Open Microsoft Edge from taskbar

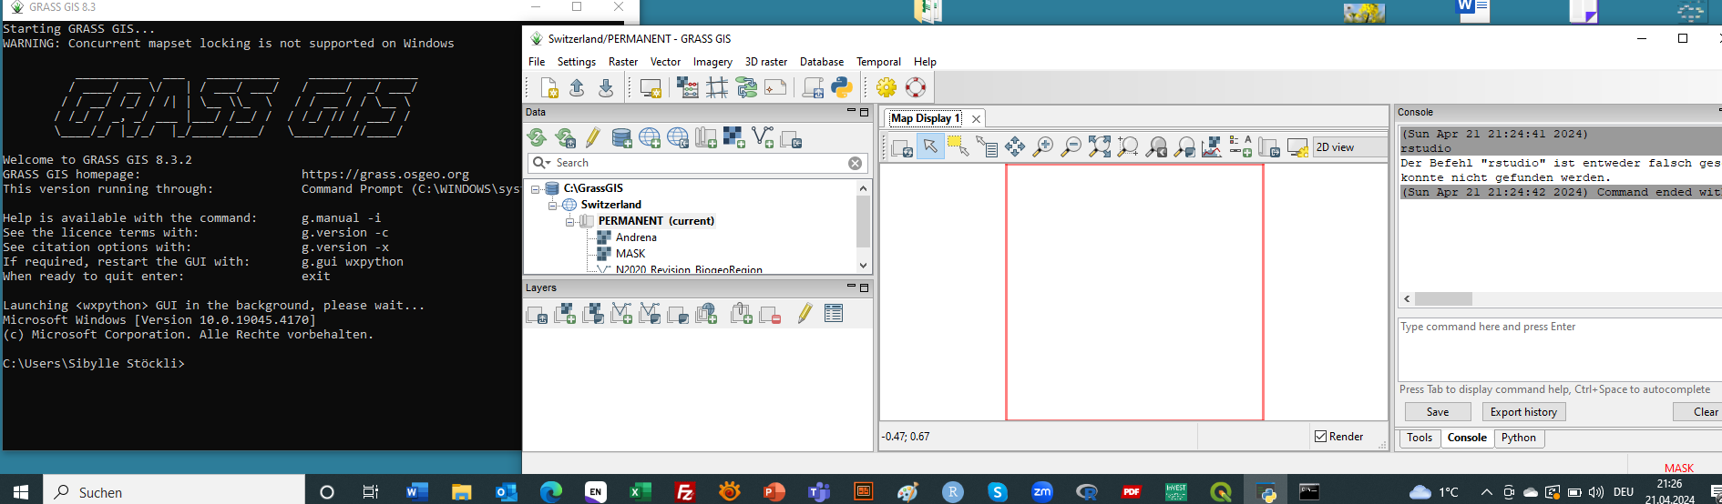[551, 491]
